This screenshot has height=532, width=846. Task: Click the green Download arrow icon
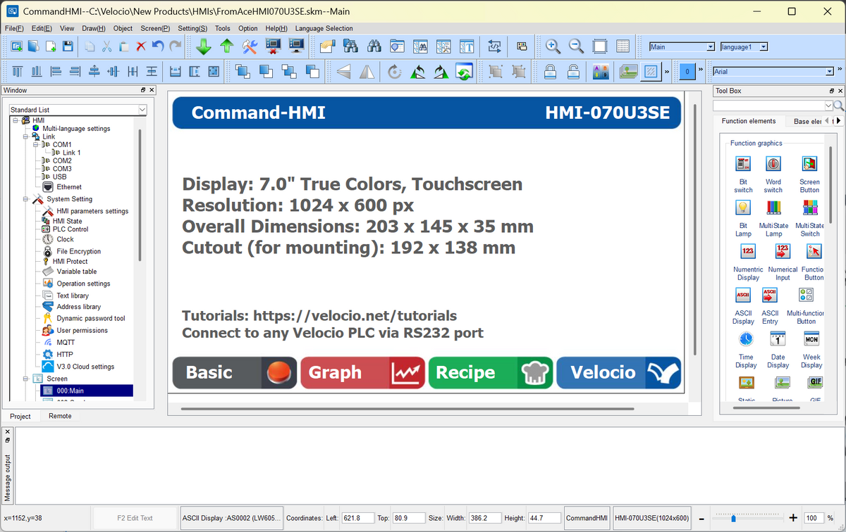coord(204,46)
